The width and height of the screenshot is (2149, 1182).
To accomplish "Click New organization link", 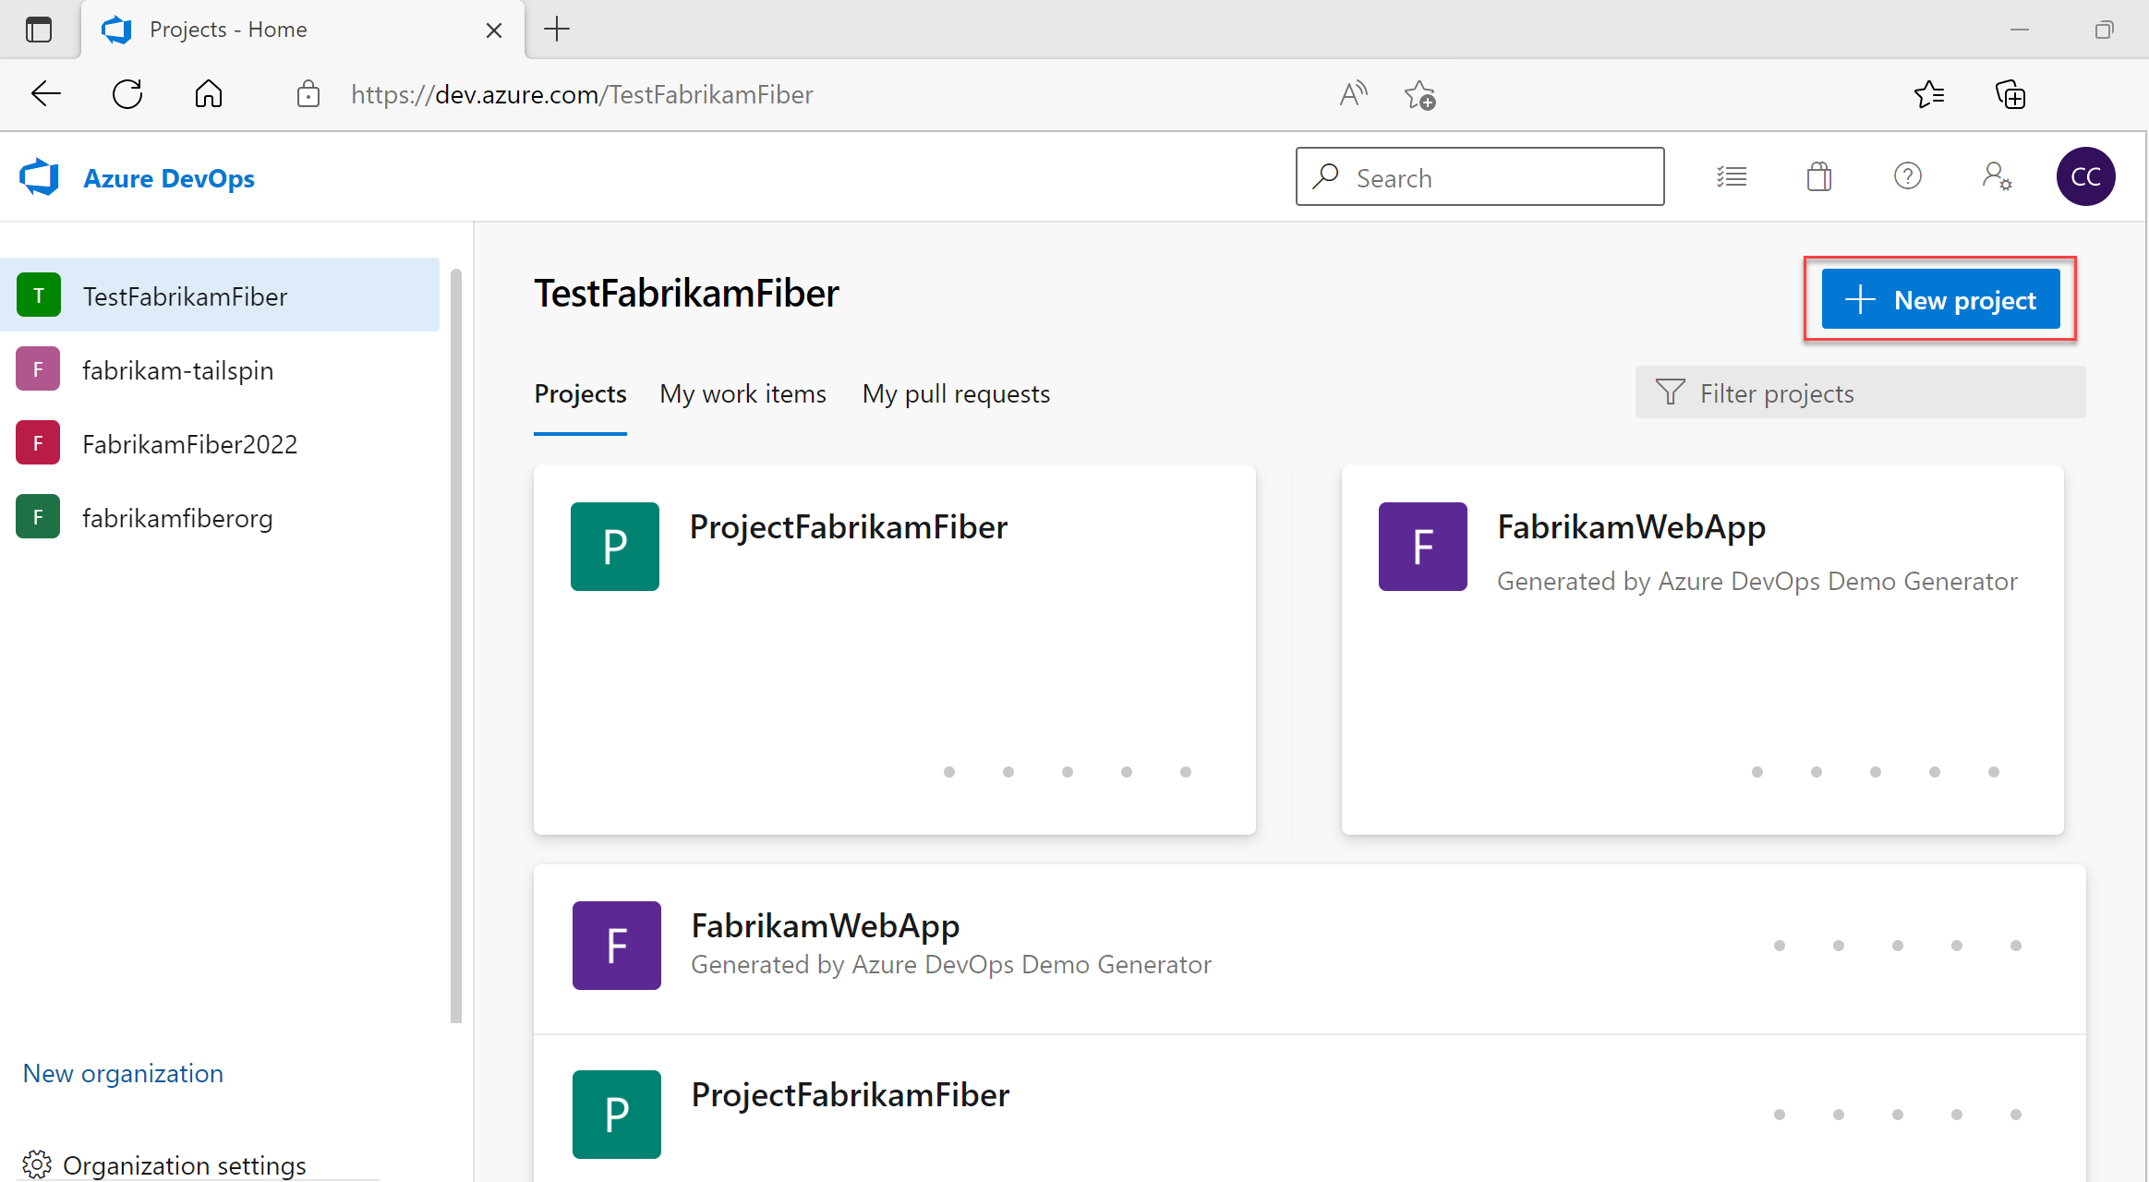I will click(124, 1073).
